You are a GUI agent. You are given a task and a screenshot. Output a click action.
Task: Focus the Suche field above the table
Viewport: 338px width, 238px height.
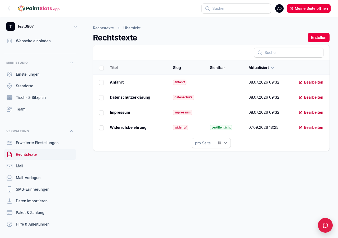tap(289, 53)
